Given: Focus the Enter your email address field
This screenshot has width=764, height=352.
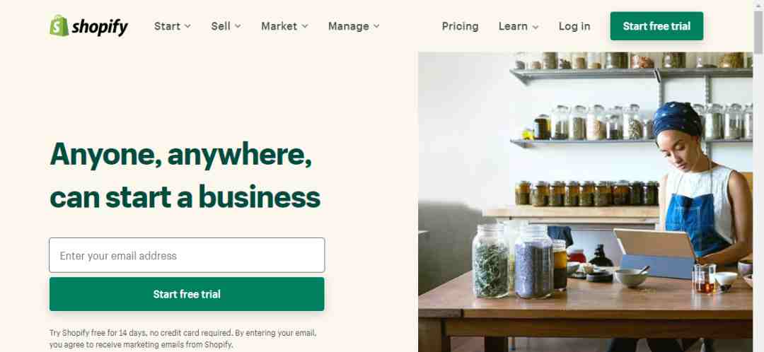Looking at the screenshot, I should coord(187,255).
